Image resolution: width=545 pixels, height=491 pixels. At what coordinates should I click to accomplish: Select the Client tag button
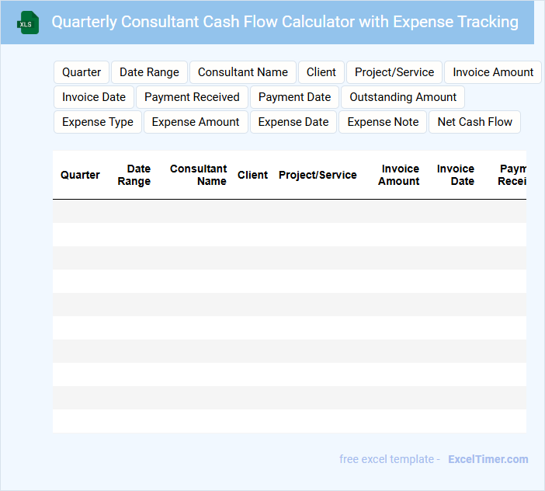pyautogui.click(x=321, y=72)
